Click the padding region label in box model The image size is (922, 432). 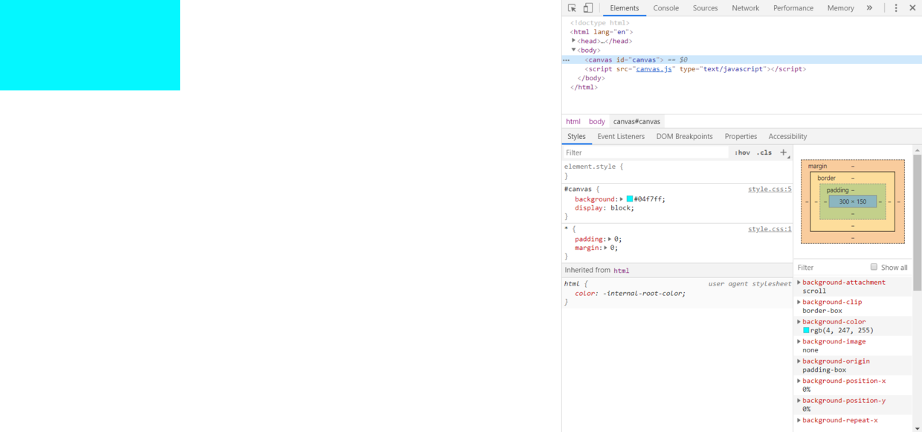[837, 190]
